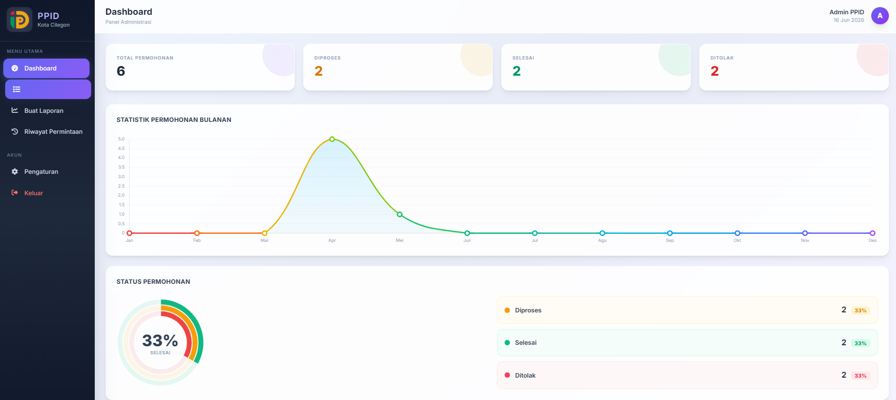This screenshot has width=896, height=400.
Task: Click the Buat Laporan chart icon
Action: click(15, 110)
